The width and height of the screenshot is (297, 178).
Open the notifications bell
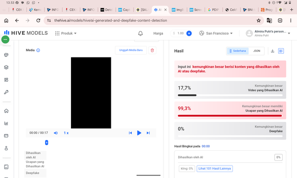140,33
